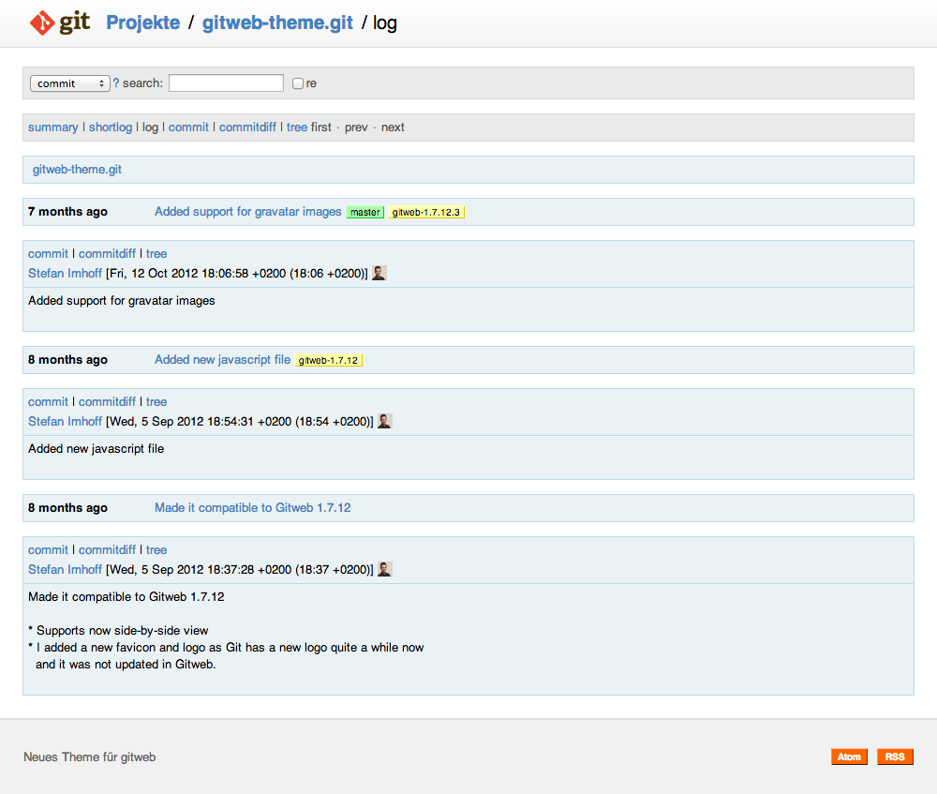The width and height of the screenshot is (937, 794).
Task: Click inside the search text field
Action: coord(226,83)
